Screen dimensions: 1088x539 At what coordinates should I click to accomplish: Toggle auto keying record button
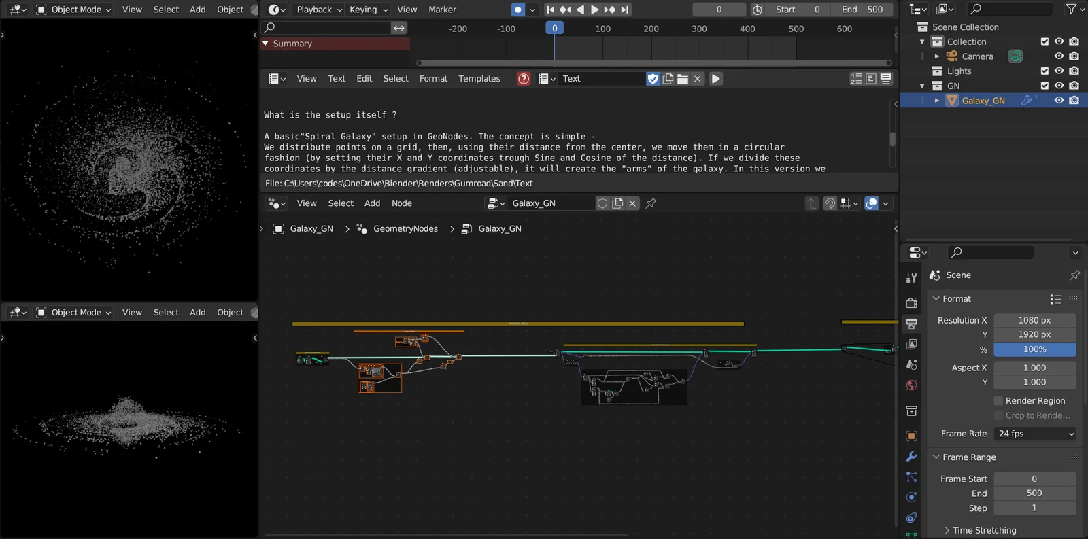click(x=518, y=10)
